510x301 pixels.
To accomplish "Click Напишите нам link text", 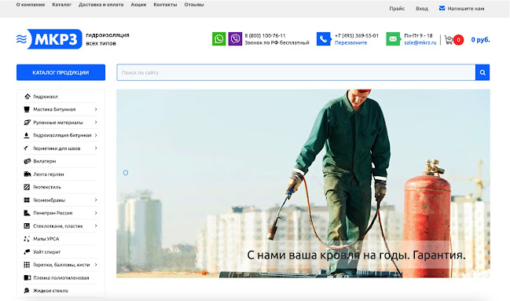I will (466, 9).
